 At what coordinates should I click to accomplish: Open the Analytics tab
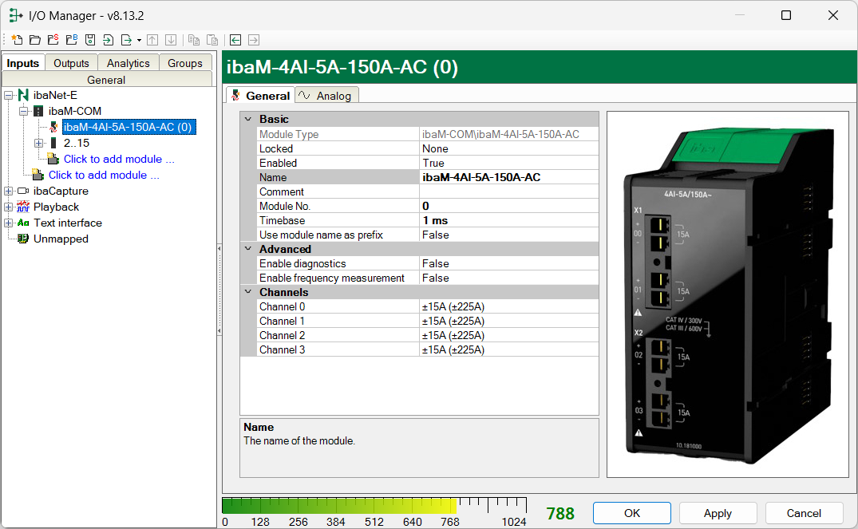(128, 64)
